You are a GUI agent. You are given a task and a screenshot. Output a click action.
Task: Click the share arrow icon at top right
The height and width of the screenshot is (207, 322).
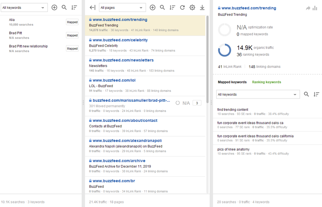308,8
